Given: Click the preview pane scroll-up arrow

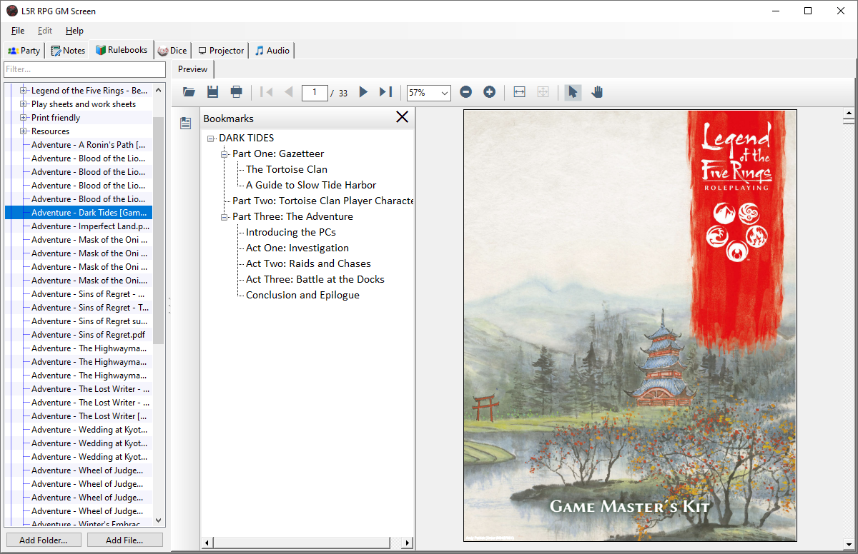Looking at the screenshot, I should tap(849, 114).
